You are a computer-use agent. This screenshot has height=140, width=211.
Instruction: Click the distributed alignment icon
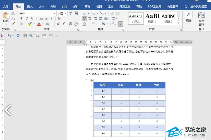[x=106, y=19]
